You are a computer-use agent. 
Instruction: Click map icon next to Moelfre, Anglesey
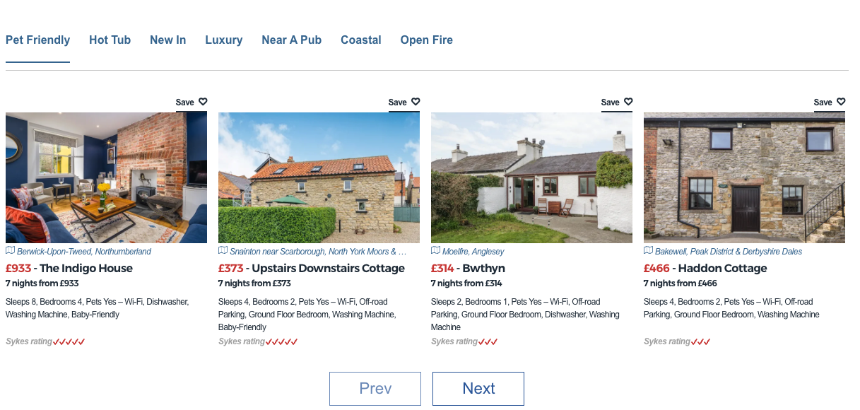(435, 251)
